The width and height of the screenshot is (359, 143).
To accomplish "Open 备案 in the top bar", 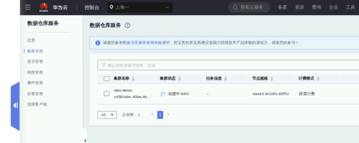I will pyautogui.click(x=282, y=7).
